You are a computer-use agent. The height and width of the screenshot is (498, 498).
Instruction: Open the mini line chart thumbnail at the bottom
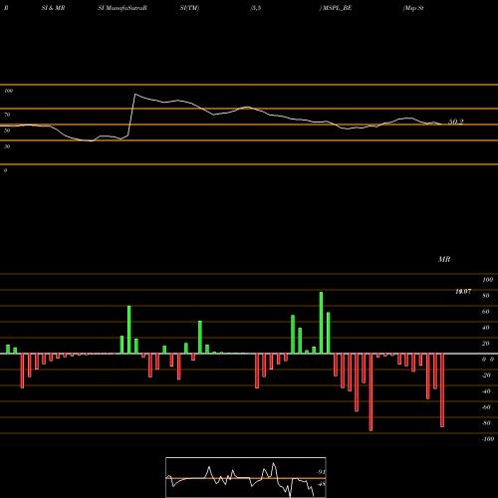(246, 477)
